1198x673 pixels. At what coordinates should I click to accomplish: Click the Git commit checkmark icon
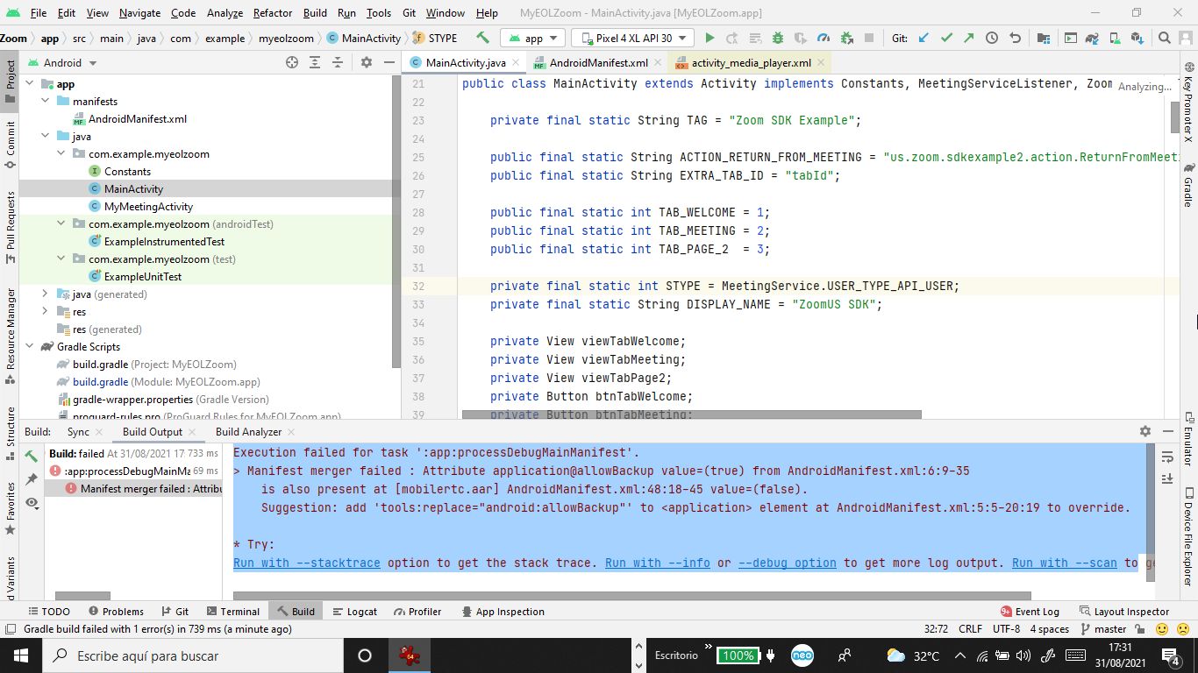pos(946,38)
